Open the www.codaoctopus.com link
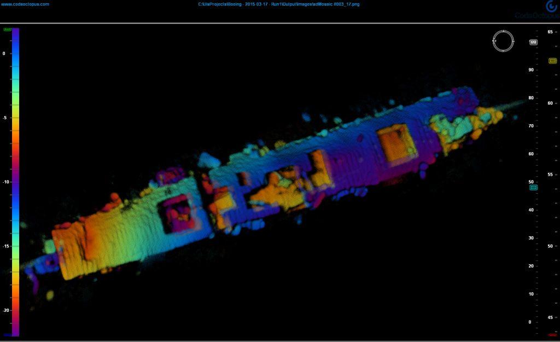The height and width of the screenshot is (342, 560). tap(25, 4)
